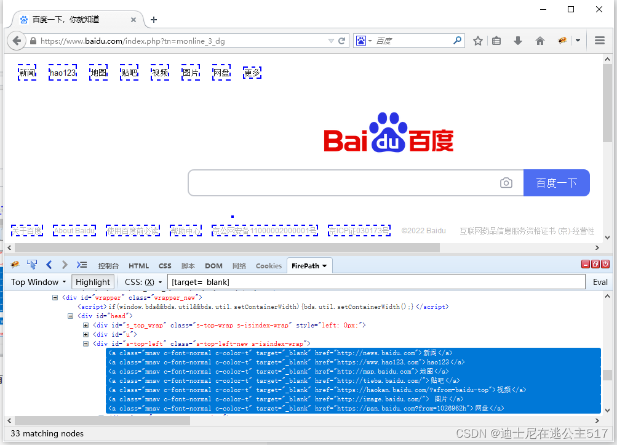Expand the div id u node
The image size is (617, 445).
tap(86, 334)
